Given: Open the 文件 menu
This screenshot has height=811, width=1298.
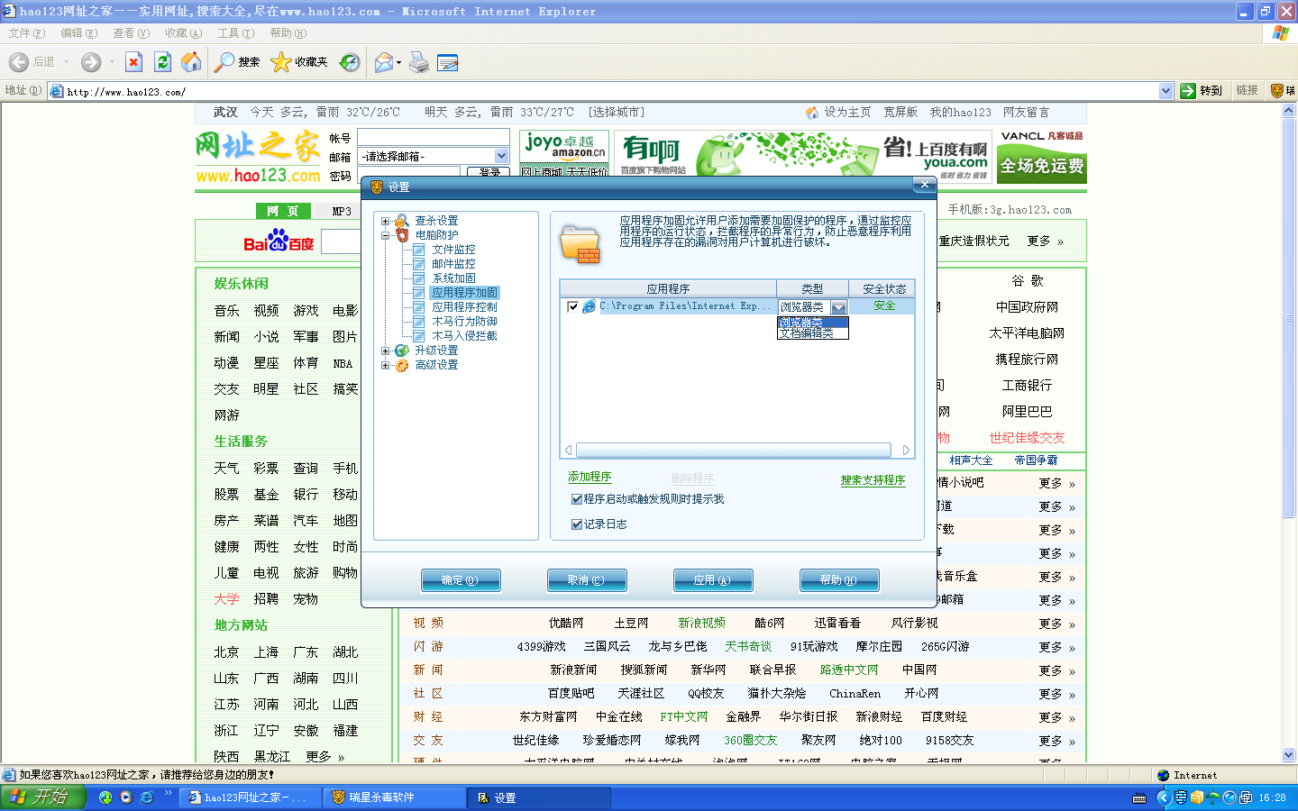Looking at the screenshot, I should [27, 33].
